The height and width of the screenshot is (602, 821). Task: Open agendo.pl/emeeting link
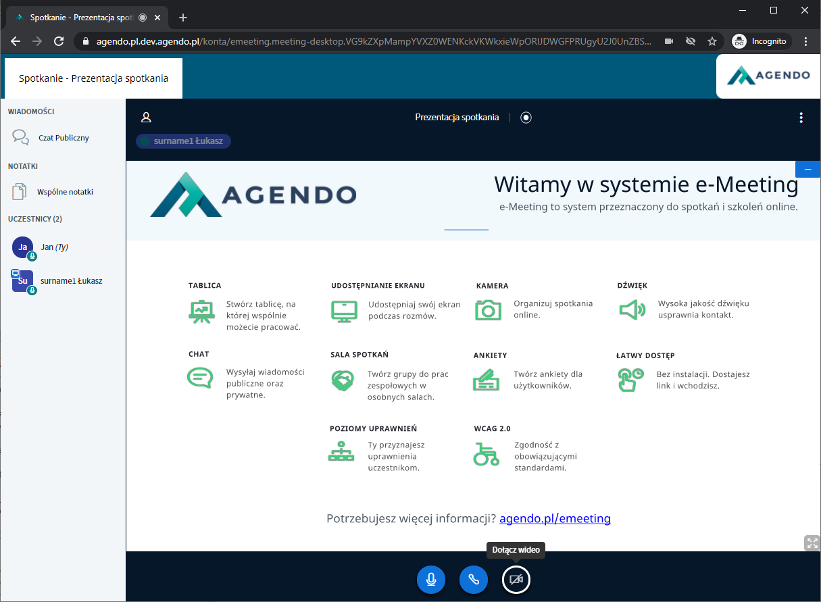[555, 519]
